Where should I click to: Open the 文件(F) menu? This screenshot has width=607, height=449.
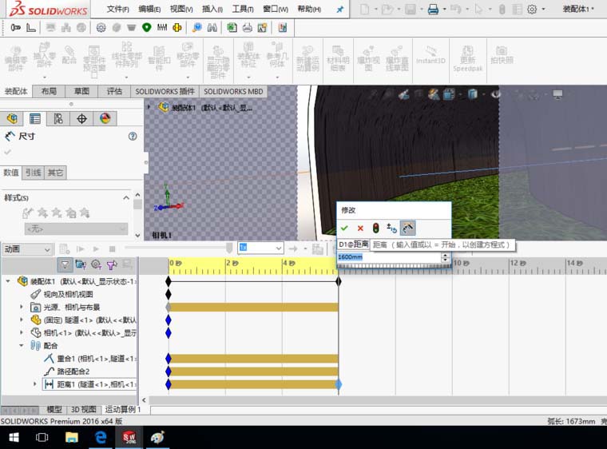[x=118, y=9]
